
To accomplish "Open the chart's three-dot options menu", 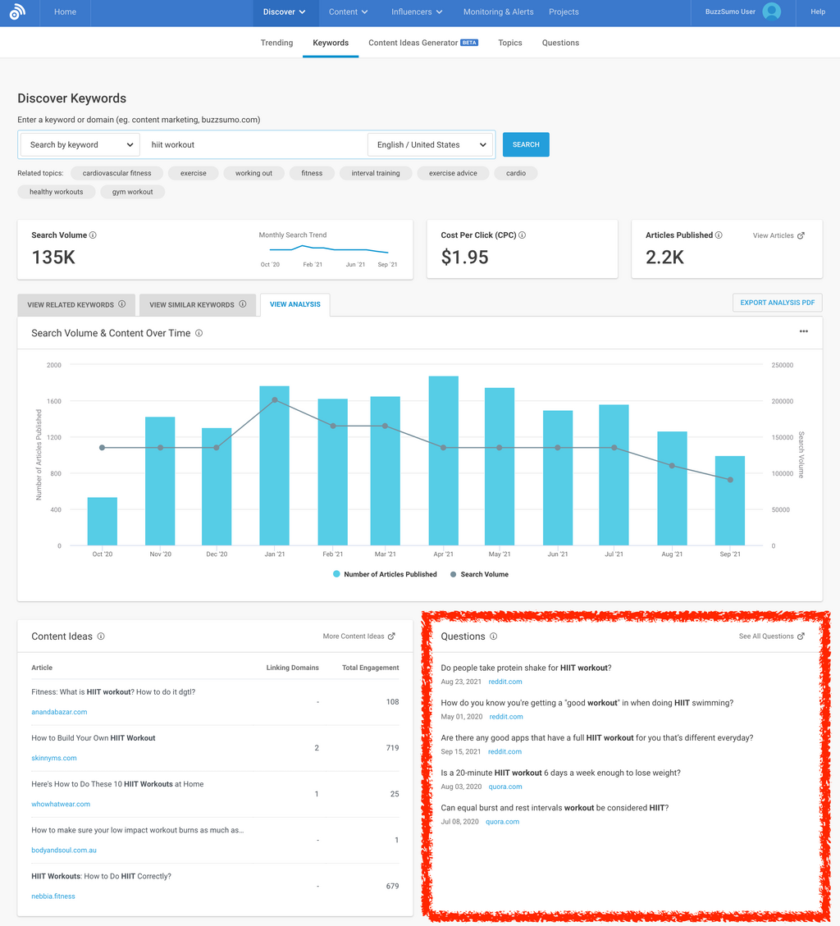I will pyautogui.click(x=803, y=331).
